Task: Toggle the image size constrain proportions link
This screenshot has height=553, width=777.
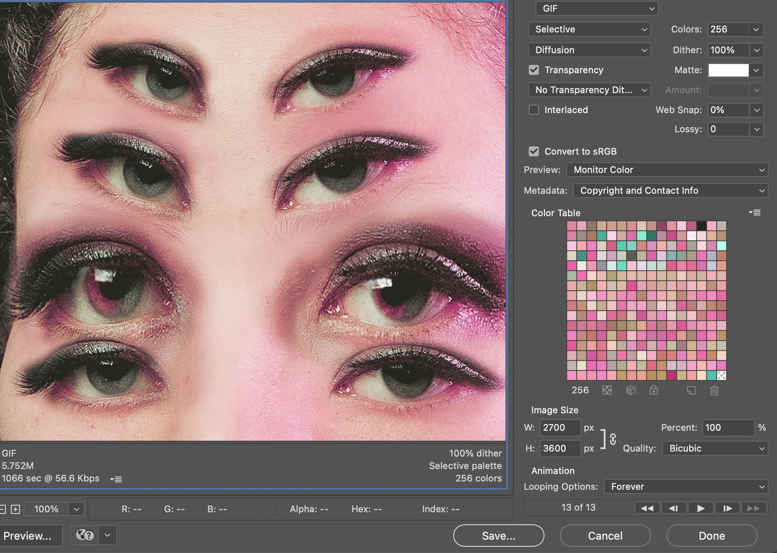Action: coord(613,439)
